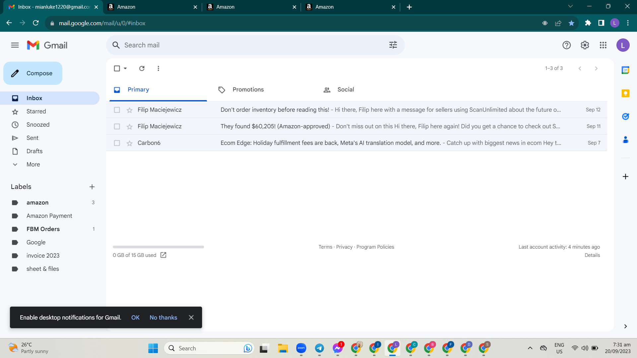
Task: Star the 'Don't order inventory' email
Action: [x=129, y=110]
